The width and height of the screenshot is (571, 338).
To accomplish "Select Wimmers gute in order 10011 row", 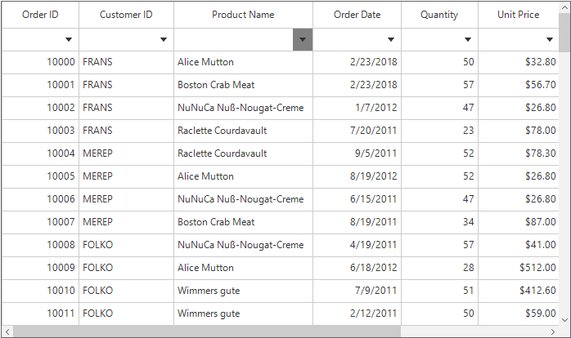I will [243, 314].
